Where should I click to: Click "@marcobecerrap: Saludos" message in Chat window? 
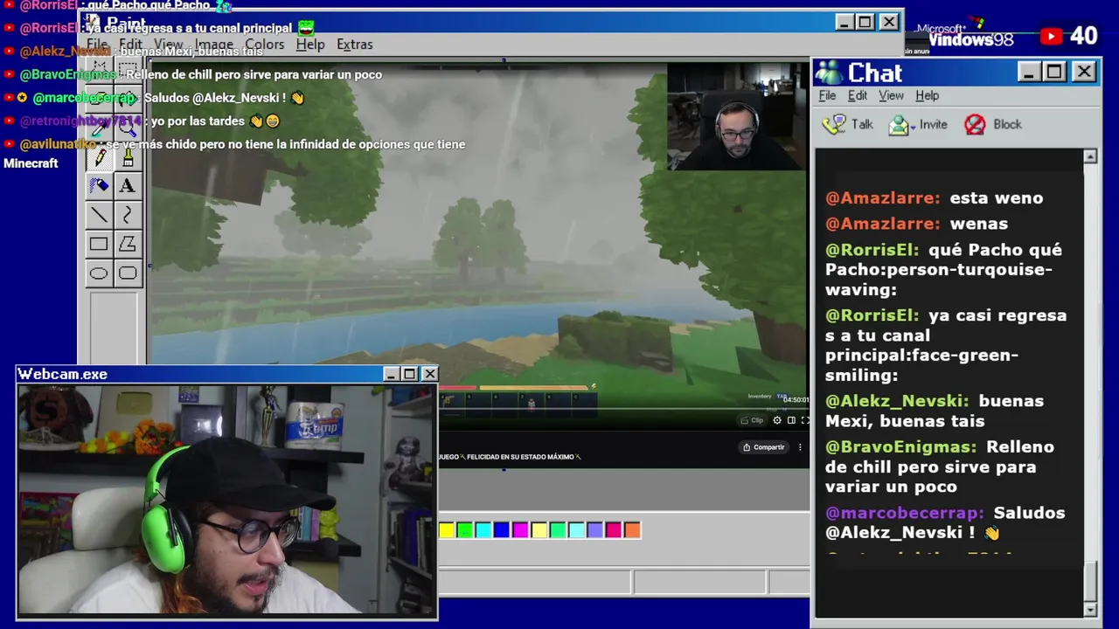tap(945, 522)
